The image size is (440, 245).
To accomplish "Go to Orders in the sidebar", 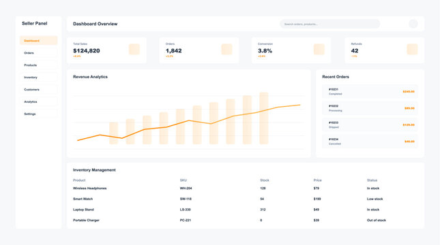I will click(38, 53).
